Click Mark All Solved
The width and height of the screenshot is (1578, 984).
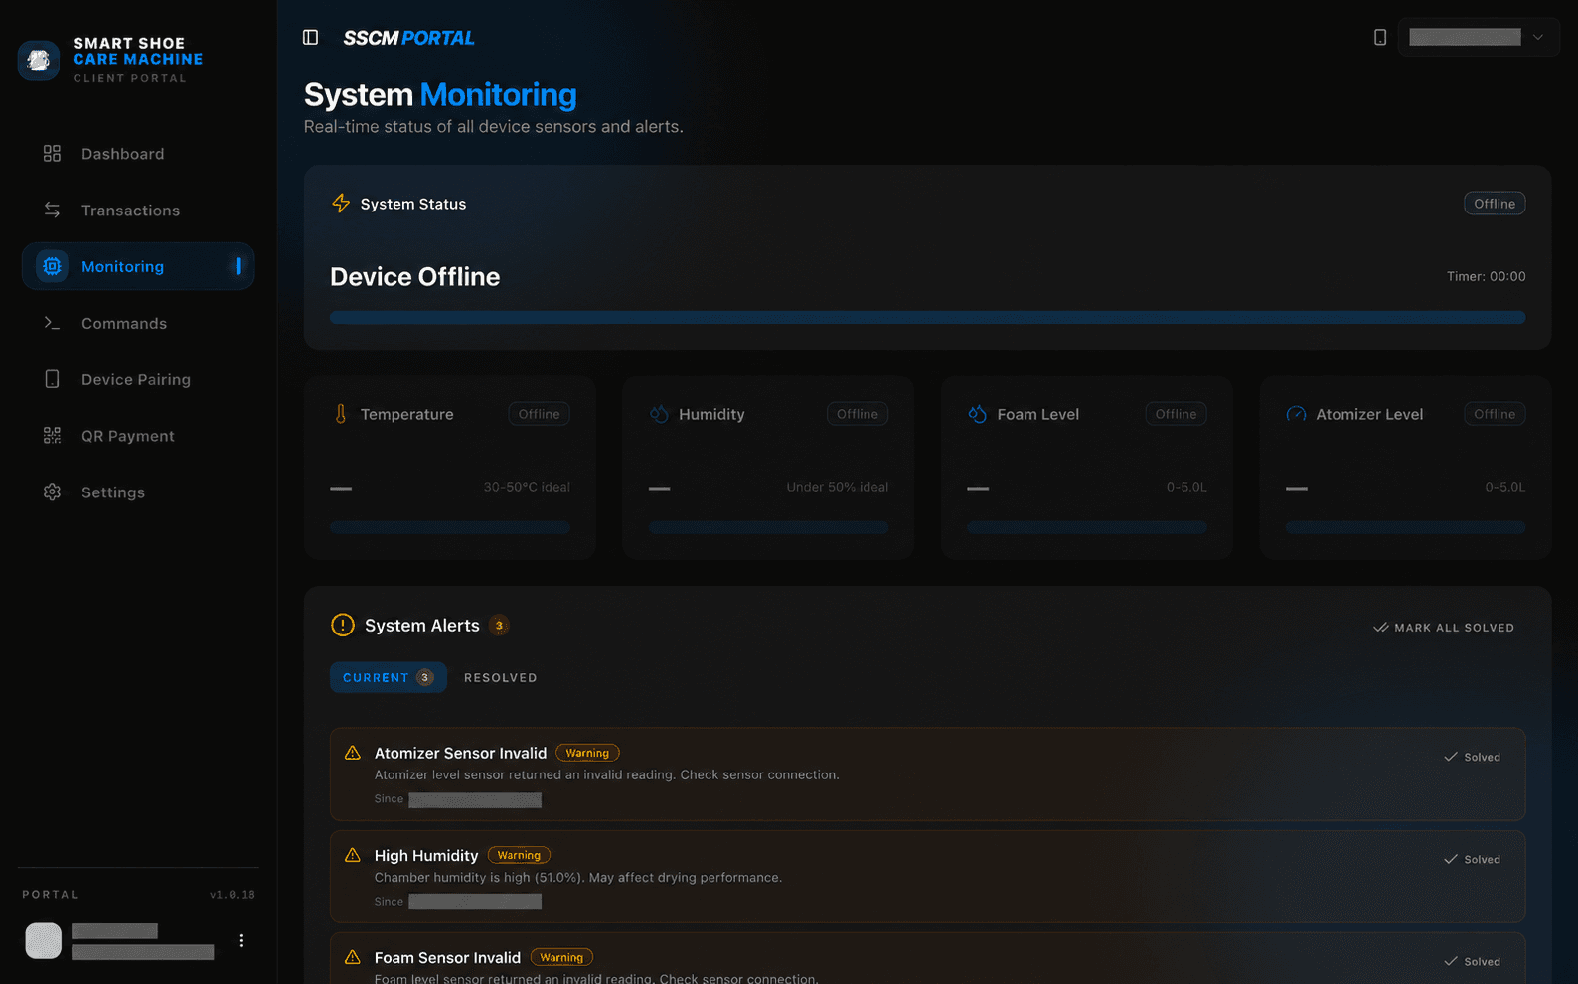coord(1444,628)
